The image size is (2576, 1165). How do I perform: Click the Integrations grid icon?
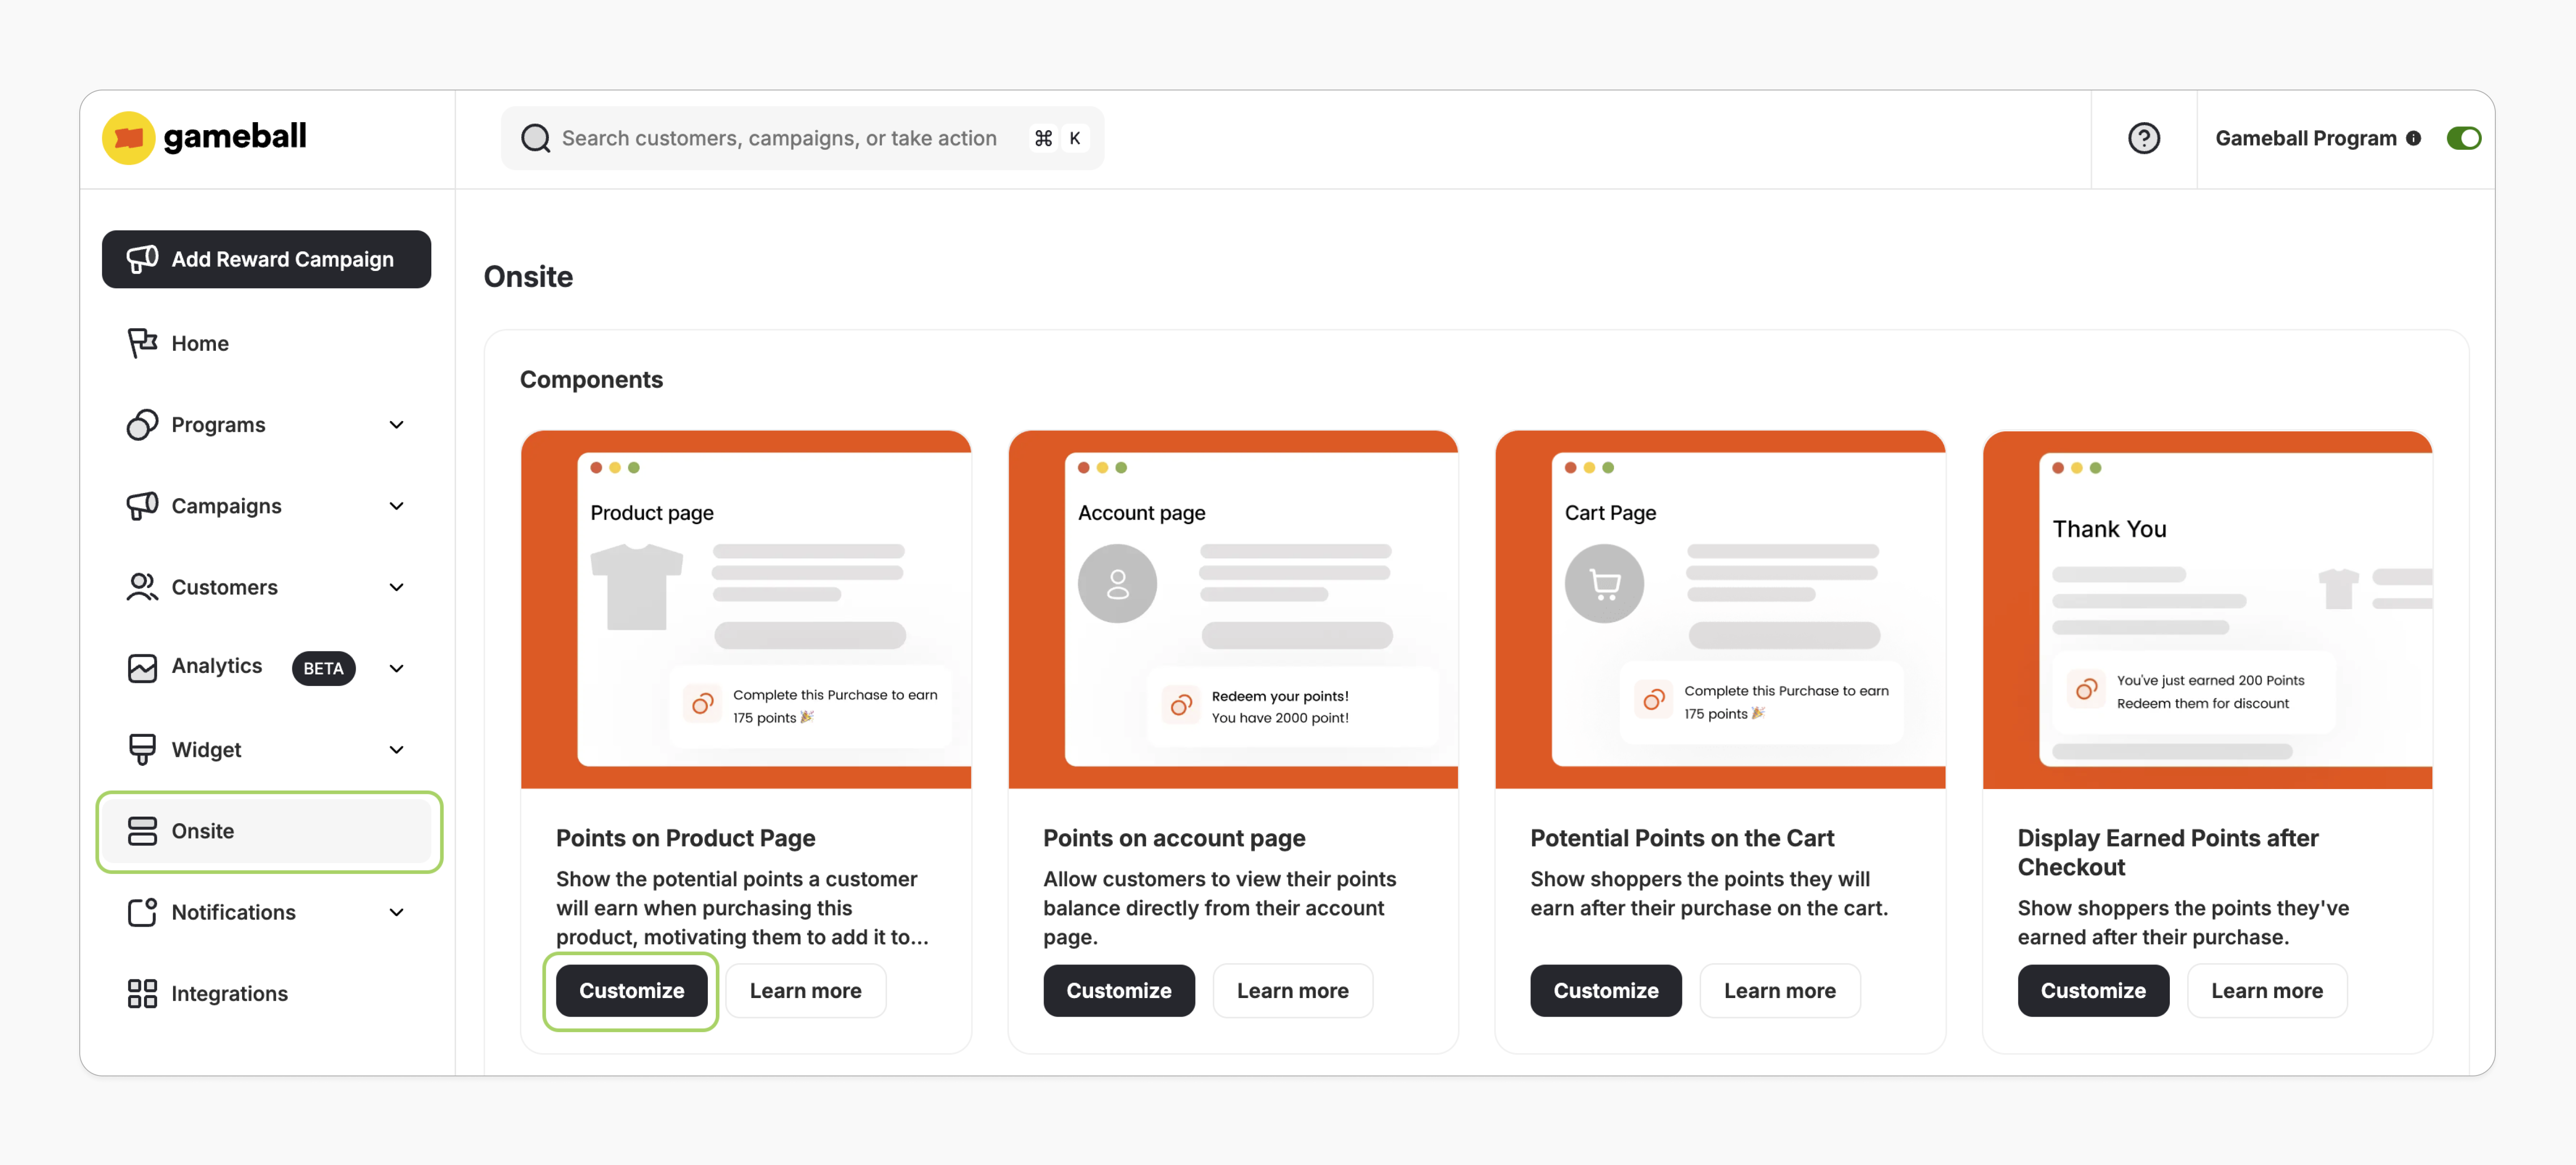[x=143, y=993]
